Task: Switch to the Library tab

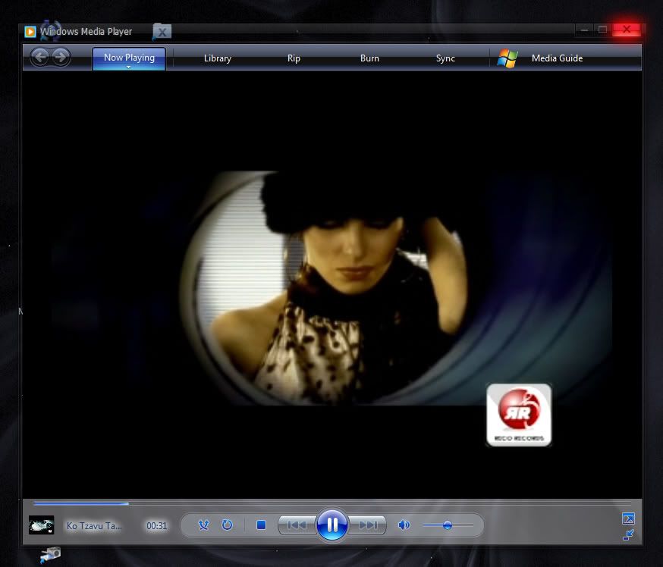Action: point(218,58)
